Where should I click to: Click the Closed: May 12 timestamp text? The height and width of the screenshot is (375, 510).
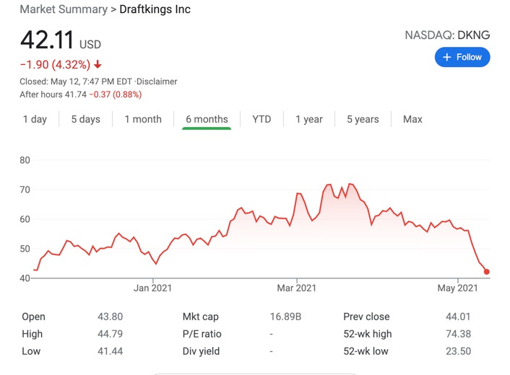click(76, 81)
